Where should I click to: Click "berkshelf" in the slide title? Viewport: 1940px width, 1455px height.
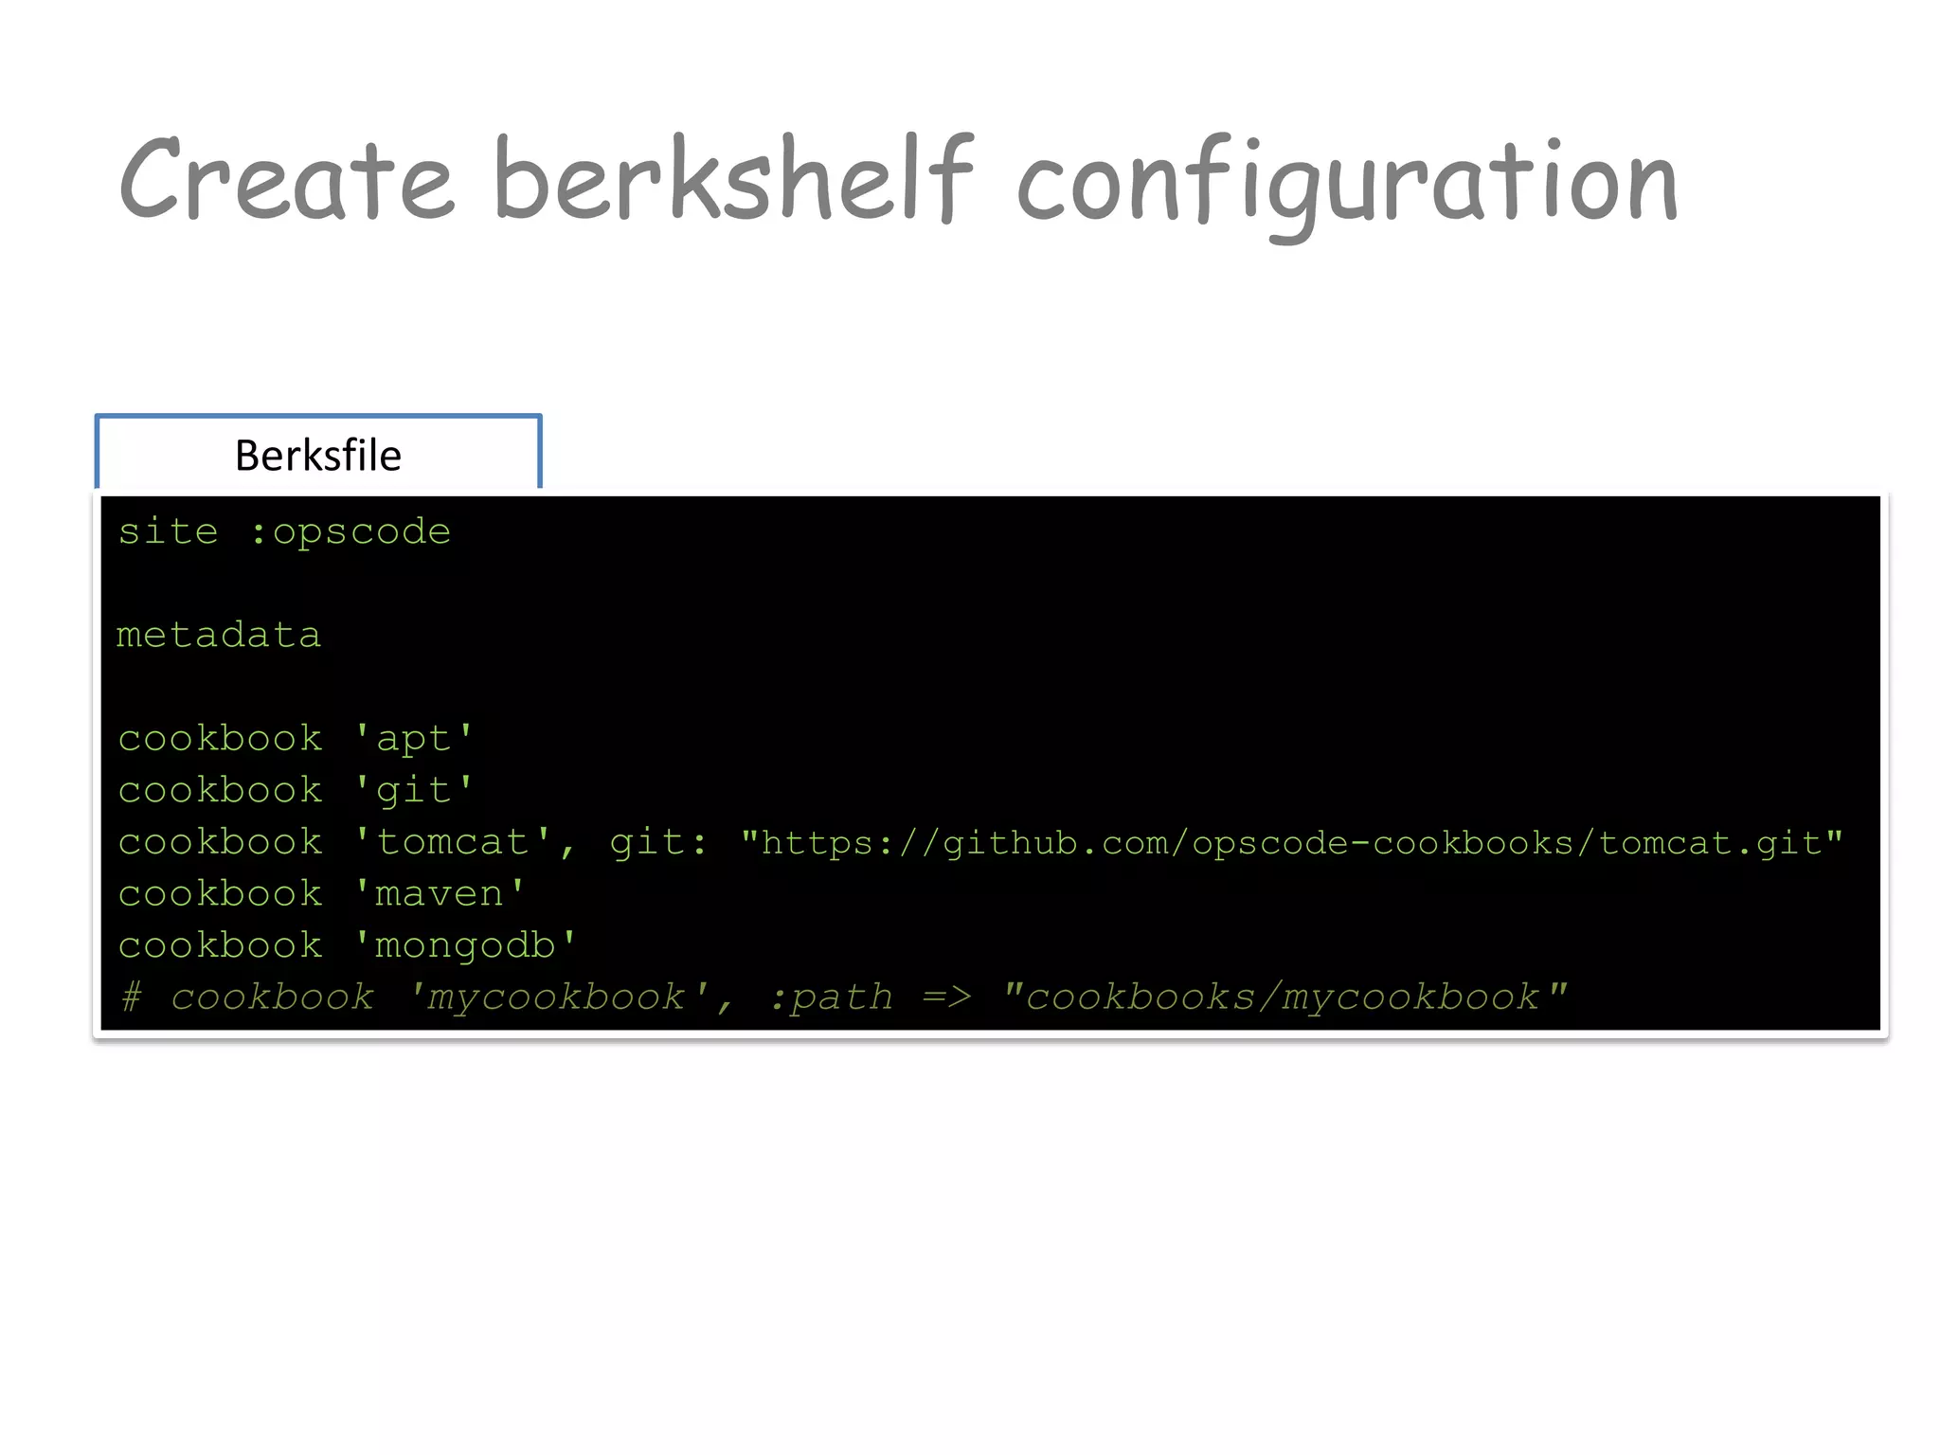732,180
